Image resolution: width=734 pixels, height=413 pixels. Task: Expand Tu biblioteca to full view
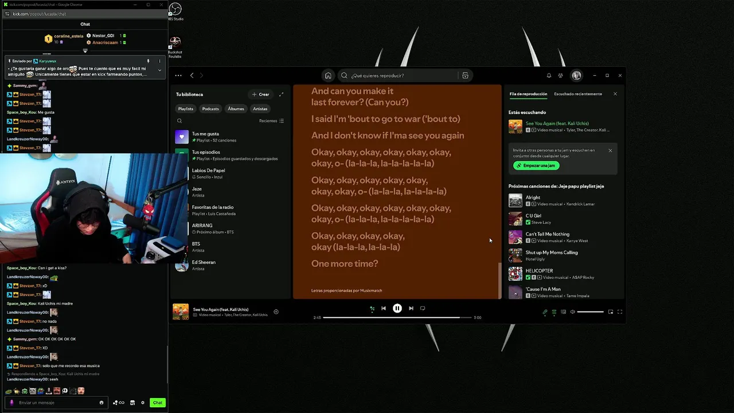(281, 94)
